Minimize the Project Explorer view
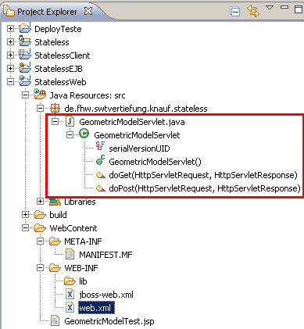The width and height of the screenshot is (304, 329). click(284, 7)
